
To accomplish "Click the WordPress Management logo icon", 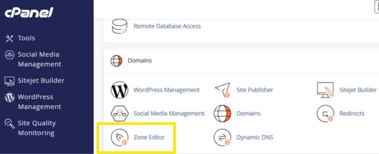I will click(x=120, y=90).
